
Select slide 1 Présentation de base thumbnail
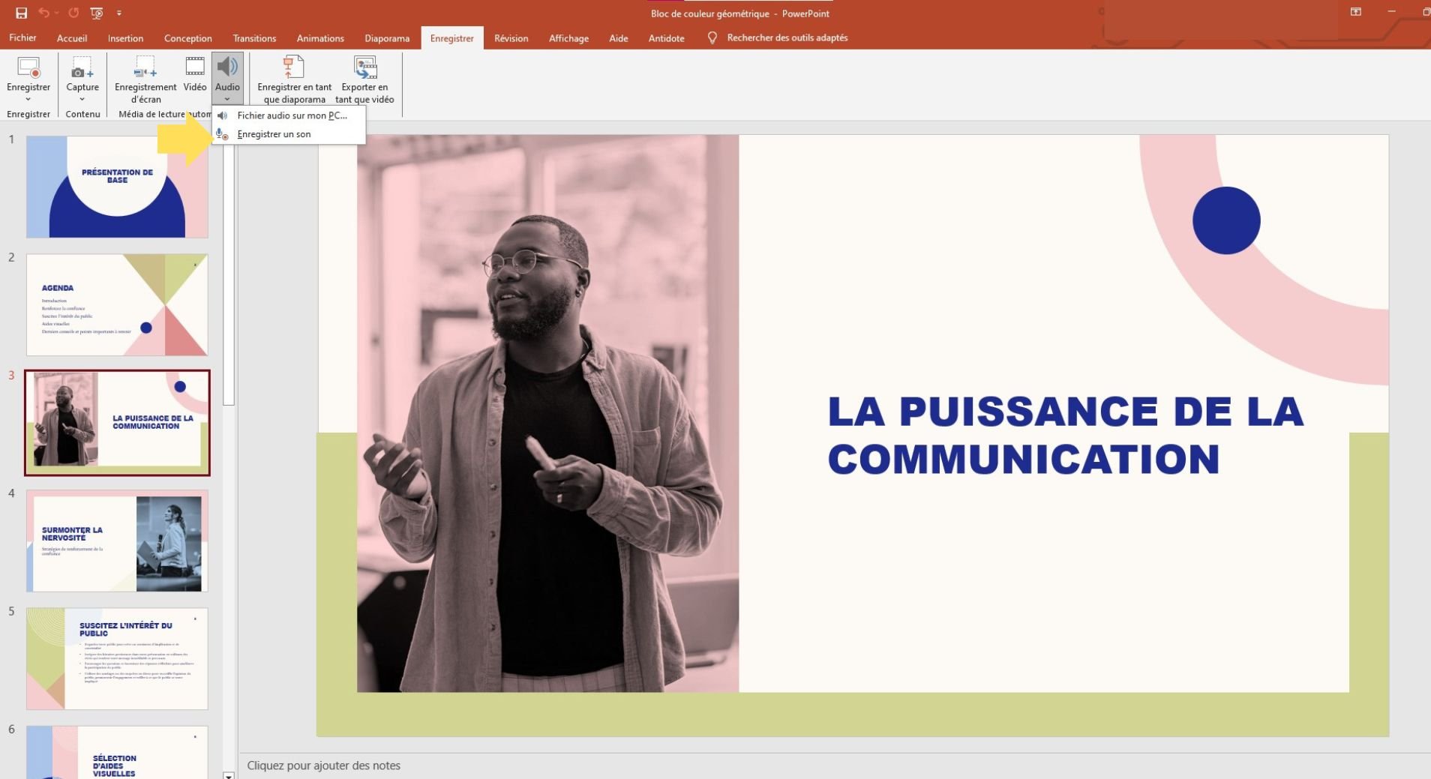(x=117, y=187)
